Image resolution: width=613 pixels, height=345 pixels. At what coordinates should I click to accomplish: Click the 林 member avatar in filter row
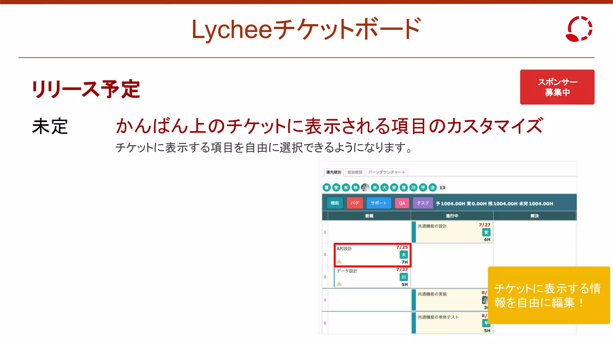pyautogui.click(x=355, y=187)
